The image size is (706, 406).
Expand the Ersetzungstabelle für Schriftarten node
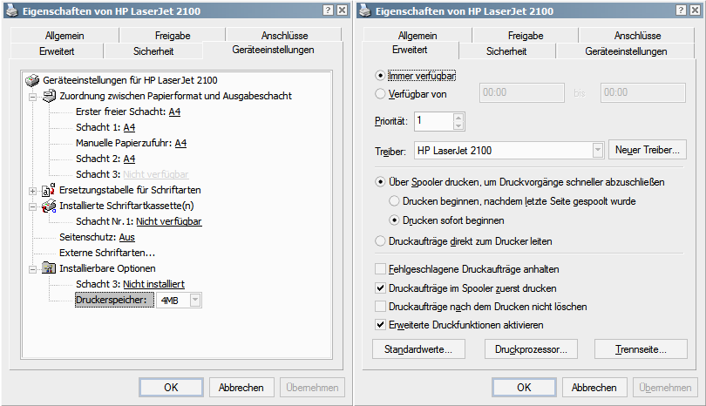(32, 191)
